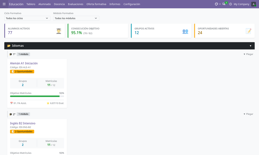This screenshot has height=155, width=259.
Task: Click the Matrículas 11 / 12 in Alemán A1
Action: pos(51,85)
